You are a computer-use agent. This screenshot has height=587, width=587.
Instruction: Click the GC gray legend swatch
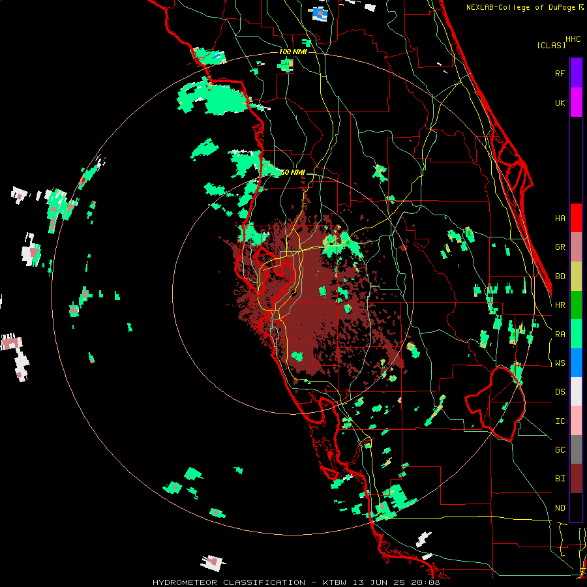[x=576, y=449]
